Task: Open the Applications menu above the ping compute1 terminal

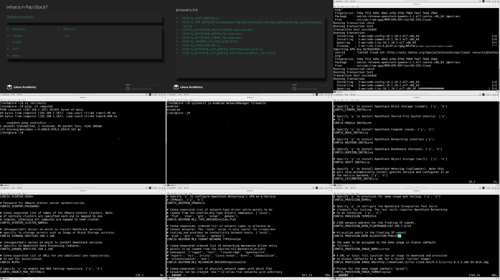Action: pyautogui.click(x=5, y=94)
